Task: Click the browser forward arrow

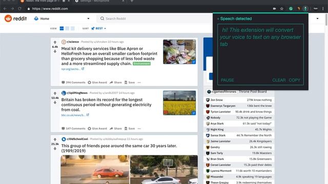Action: [12, 9]
